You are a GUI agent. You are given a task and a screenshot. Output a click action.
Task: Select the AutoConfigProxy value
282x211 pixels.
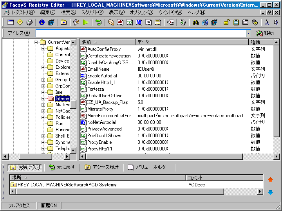[104, 49]
